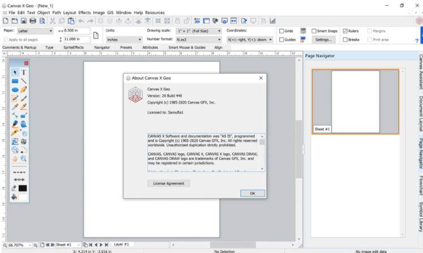Click the Open file toolbar icon
423x253 pixels.
(15, 21)
